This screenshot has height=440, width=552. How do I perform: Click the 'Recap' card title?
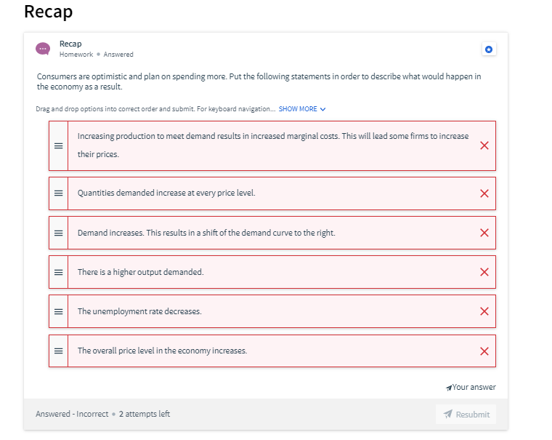point(70,44)
